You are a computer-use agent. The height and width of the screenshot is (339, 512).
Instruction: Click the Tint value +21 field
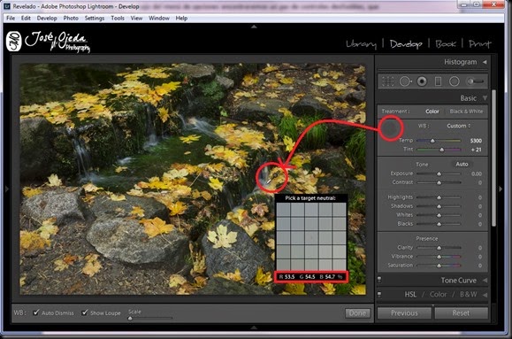pyautogui.click(x=477, y=150)
